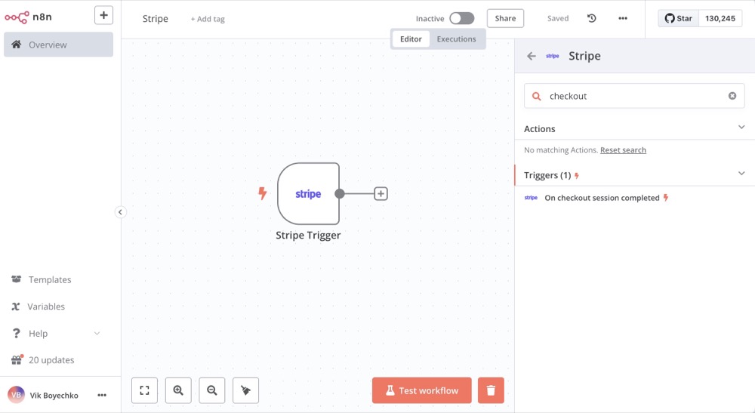Run Test workflow
The height and width of the screenshot is (413, 755).
[422, 390]
